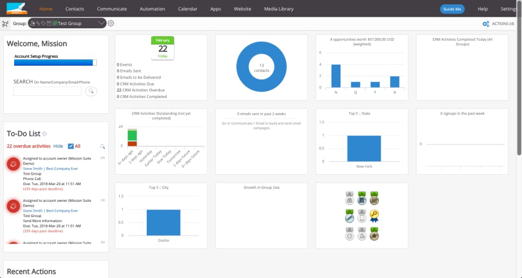Click the To-Do List search magnifier icon
Image resolution: width=522 pixels, height=278 pixels.
103,146
